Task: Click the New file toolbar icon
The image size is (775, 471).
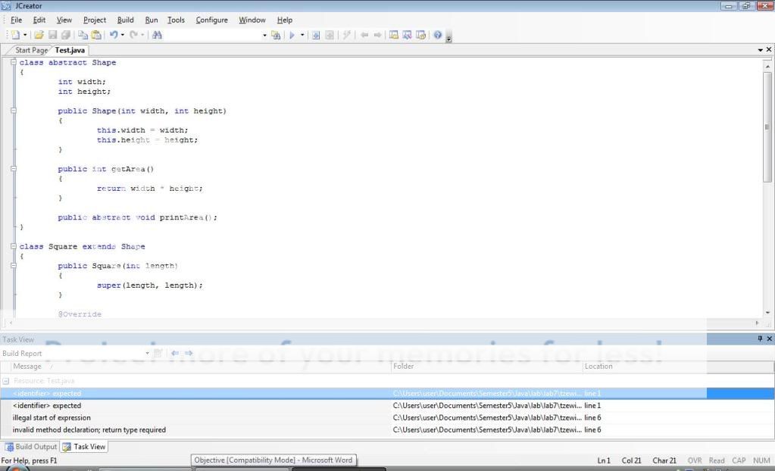Action: 14,35
